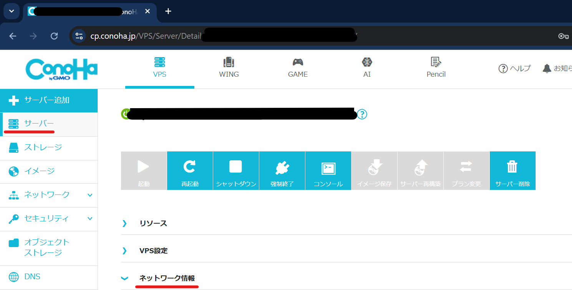Select ストレージ in the sidebar
Screen dimensions: 572x290
click(x=43, y=148)
